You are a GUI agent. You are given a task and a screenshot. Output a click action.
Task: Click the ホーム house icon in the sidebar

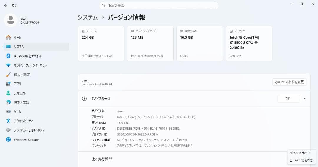point(8,37)
